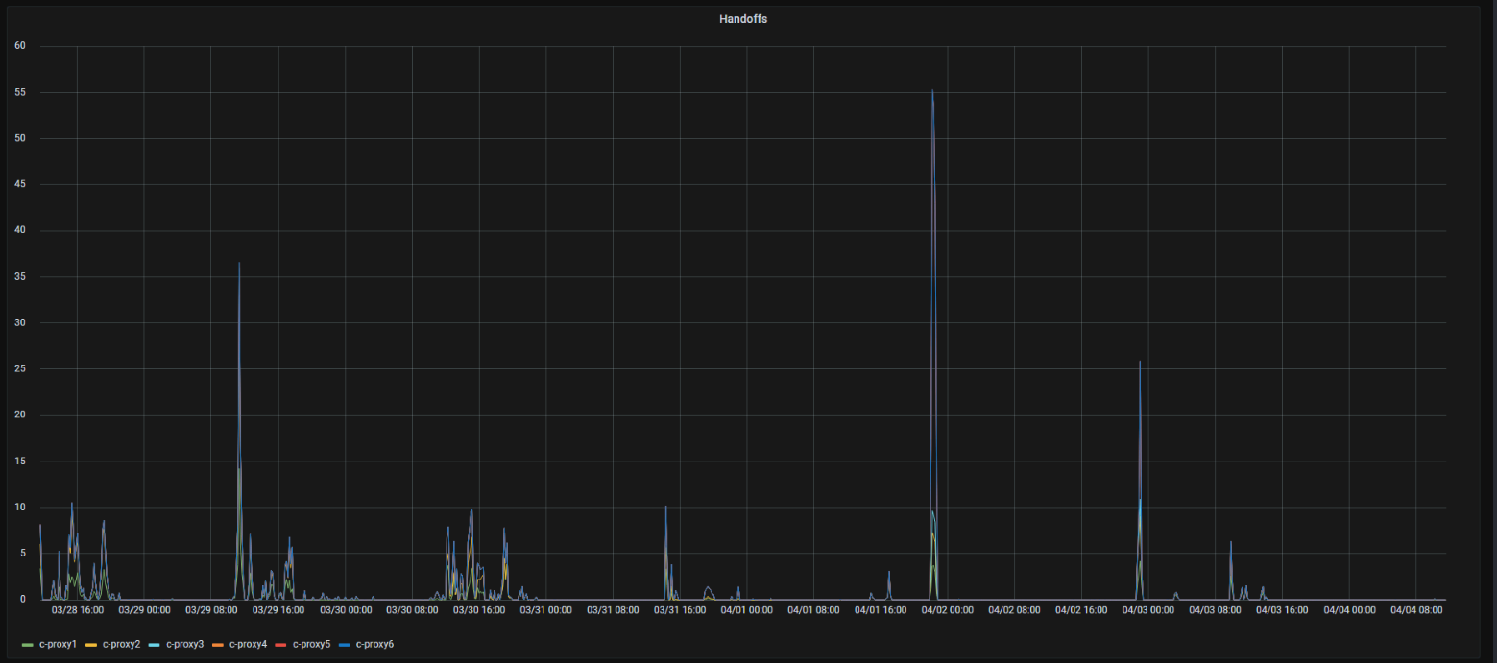Click the spike peaking near 26 on 04/03
Image resolution: width=1497 pixels, height=663 pixels.
1140,362
